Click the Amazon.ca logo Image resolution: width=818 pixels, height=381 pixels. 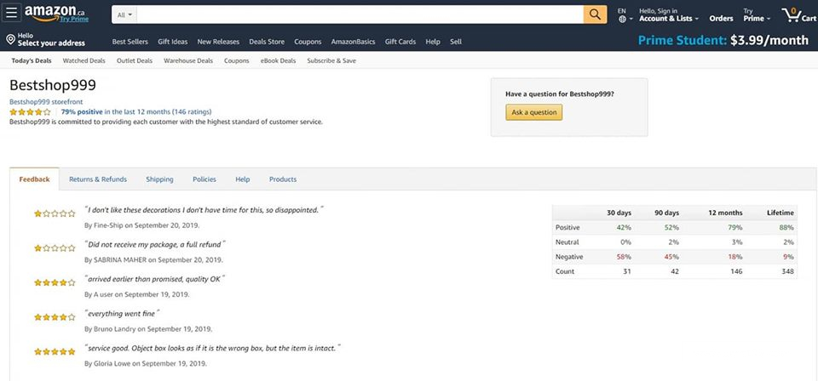[55, 14]
